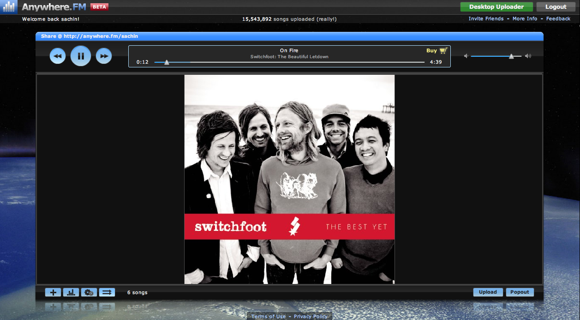
Task: Click the Logout button
Action: click(x=556, y=7)
